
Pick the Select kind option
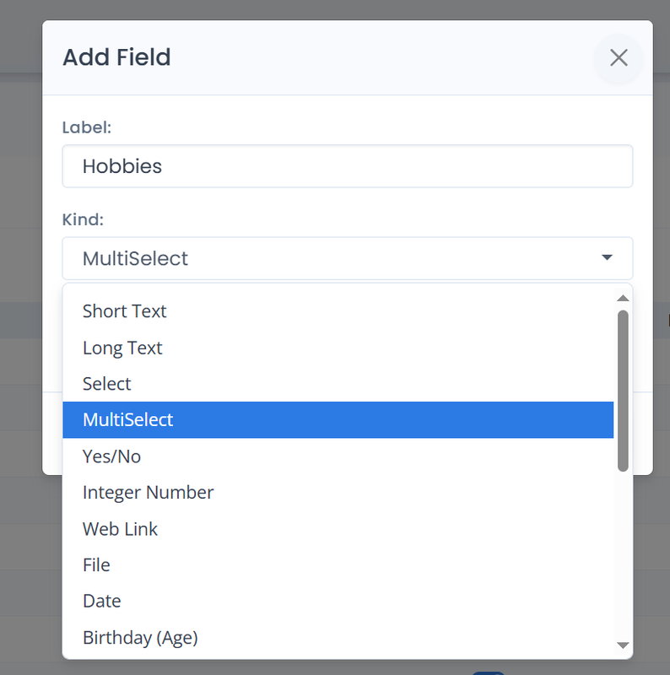(107, 384)
